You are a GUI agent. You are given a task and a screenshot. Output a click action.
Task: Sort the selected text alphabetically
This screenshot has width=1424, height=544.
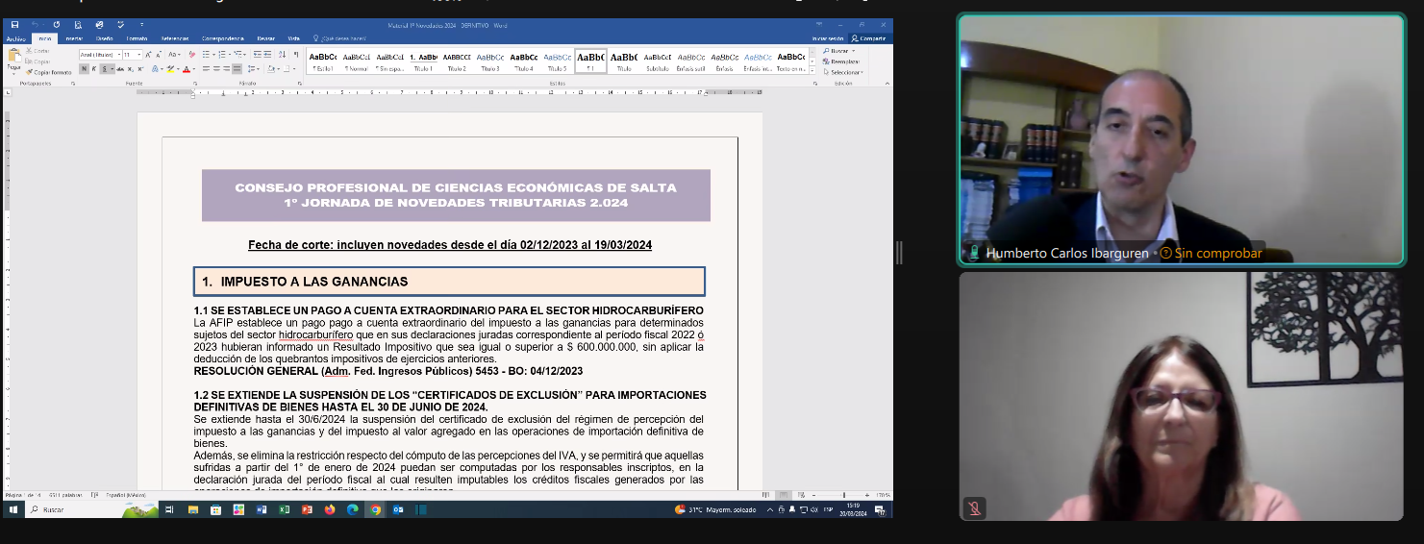pyautogui.click(x=282, y=55)
